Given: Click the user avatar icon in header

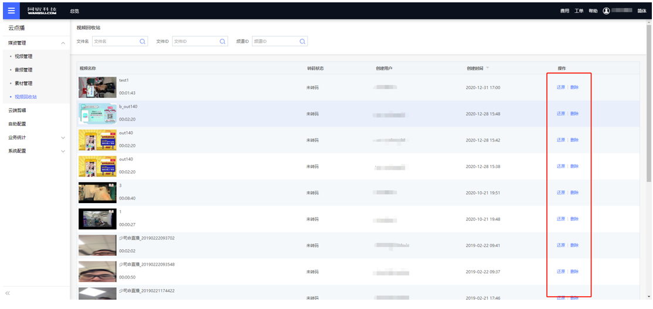Looking at the screenshot, I should tap(606, 11).
